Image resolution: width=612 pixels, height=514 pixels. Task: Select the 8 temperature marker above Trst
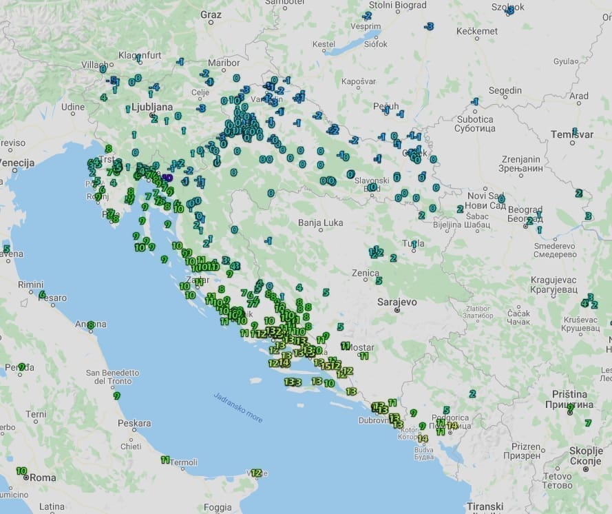point(108,148)
